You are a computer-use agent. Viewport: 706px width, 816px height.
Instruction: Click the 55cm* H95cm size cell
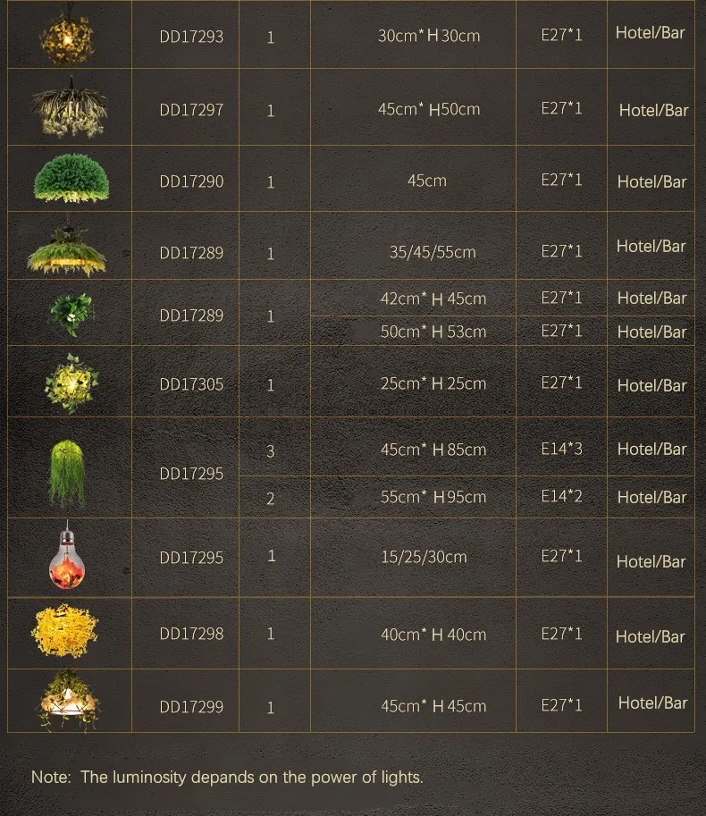click(x=433, y=497)
